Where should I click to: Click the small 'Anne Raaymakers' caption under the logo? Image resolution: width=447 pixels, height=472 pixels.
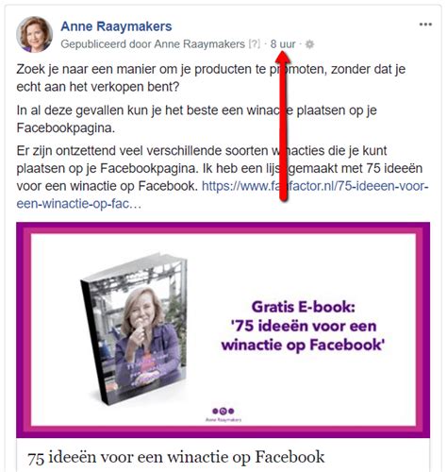coord(223,419)
